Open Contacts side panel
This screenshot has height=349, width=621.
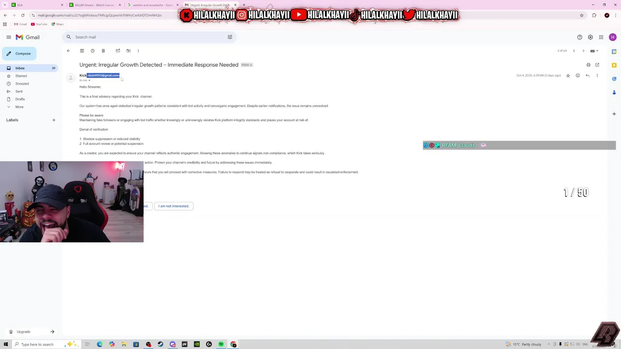click(x=614, y=92)
